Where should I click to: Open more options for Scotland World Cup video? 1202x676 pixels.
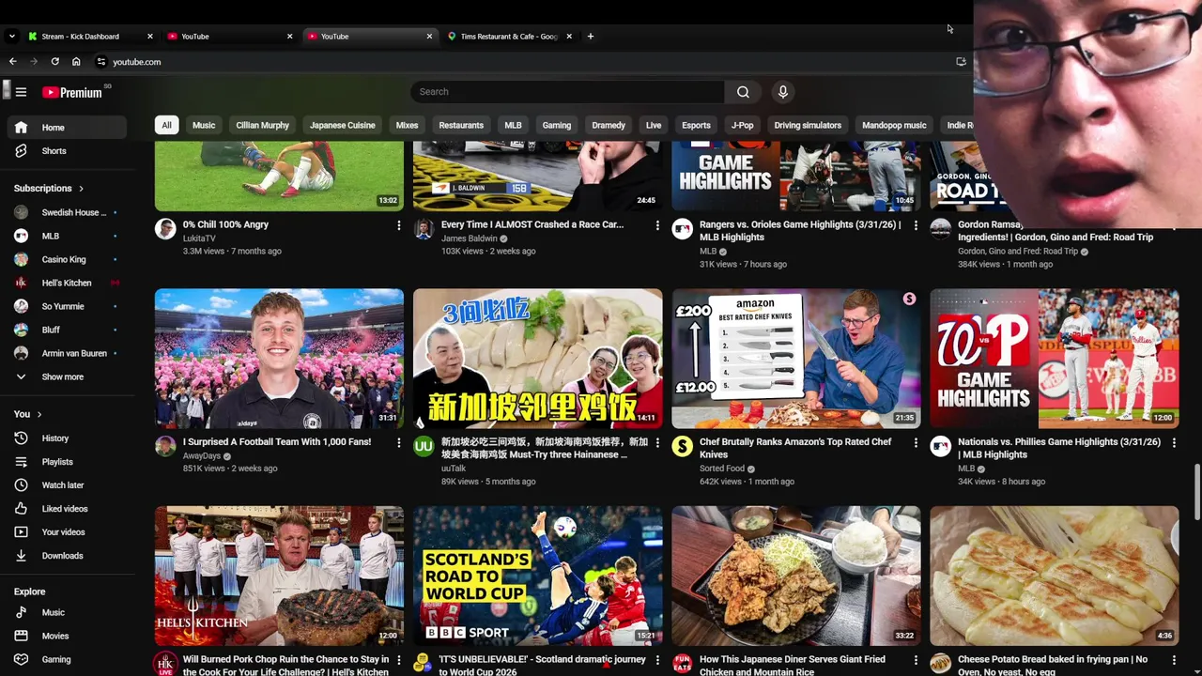pyautogui.click(x=656, y=660)
